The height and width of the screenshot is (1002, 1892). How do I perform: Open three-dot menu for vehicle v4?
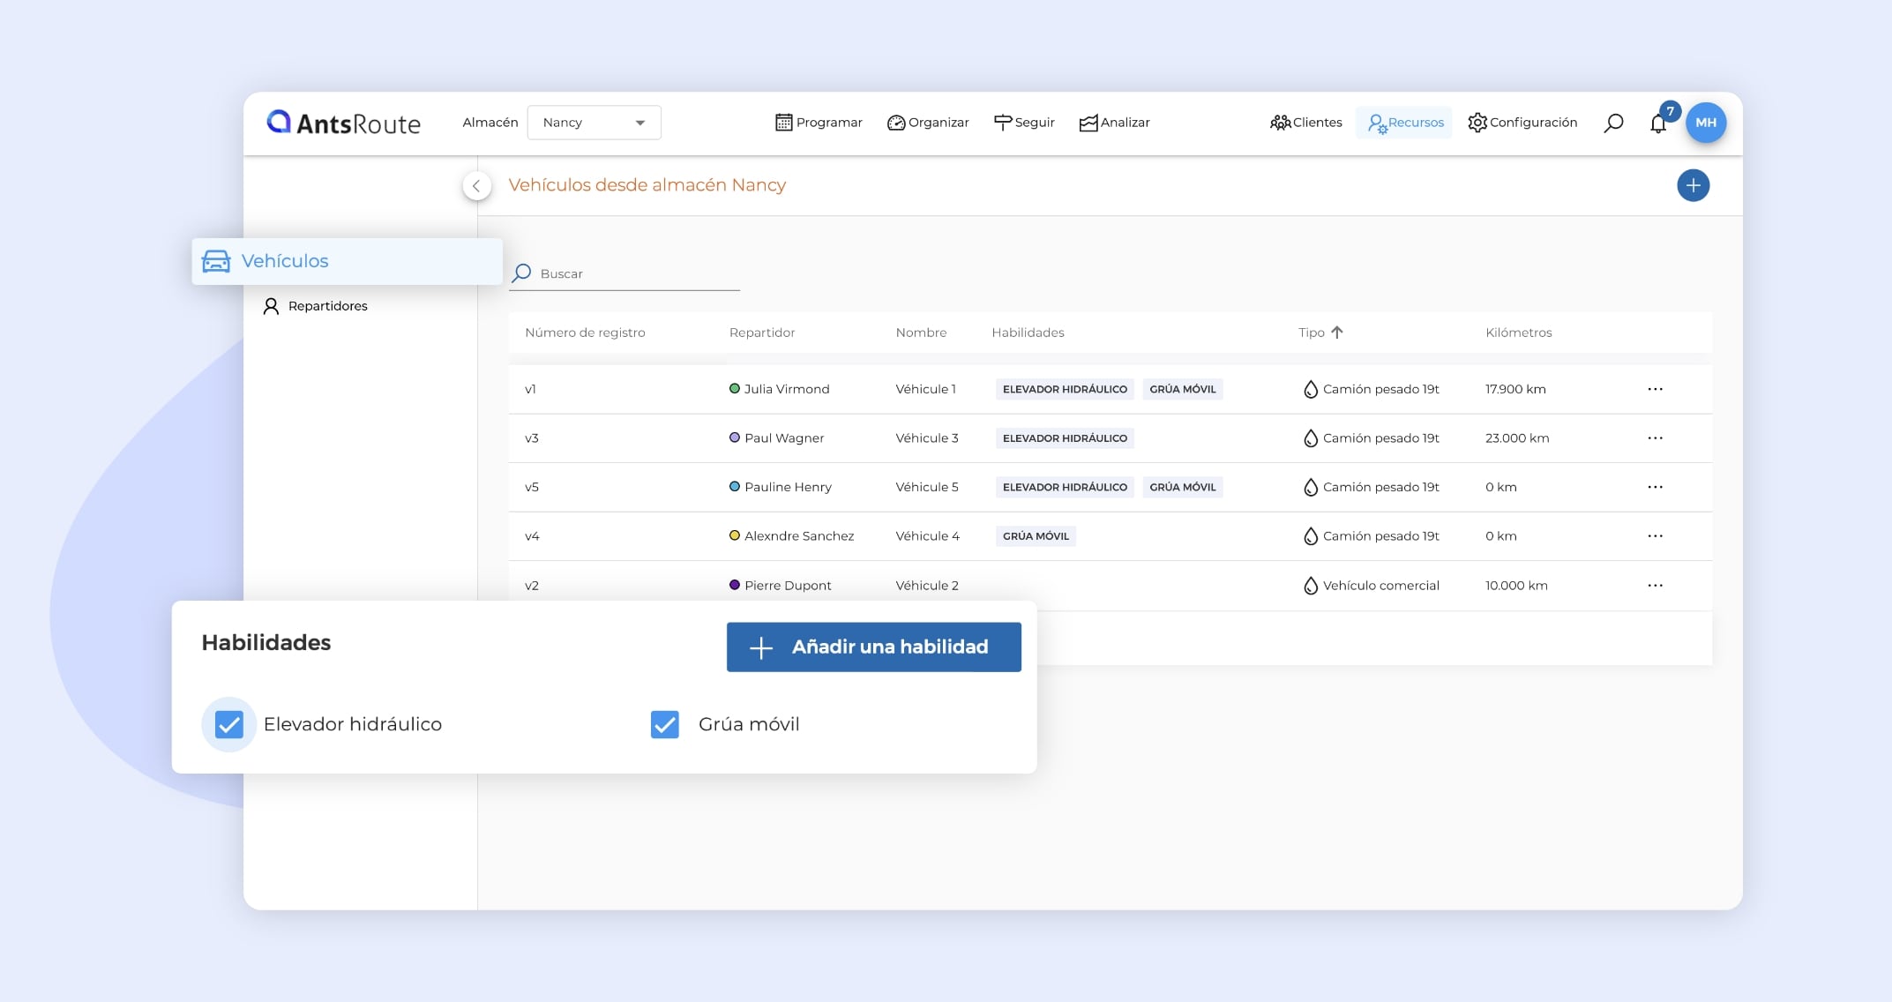1655,536
